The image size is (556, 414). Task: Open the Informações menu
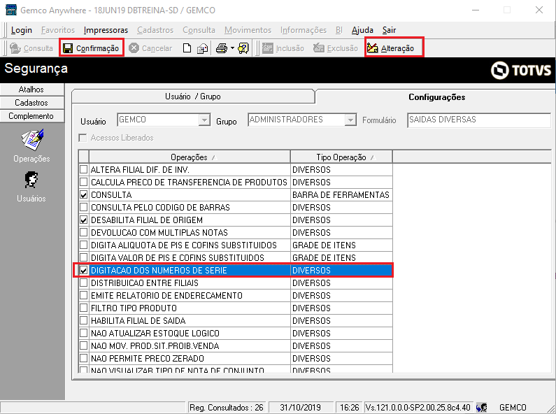coord(303,30)
